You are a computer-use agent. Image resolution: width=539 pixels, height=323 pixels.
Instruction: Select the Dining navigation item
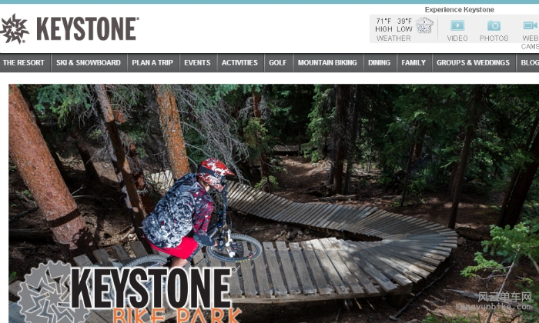click(379, 63)
